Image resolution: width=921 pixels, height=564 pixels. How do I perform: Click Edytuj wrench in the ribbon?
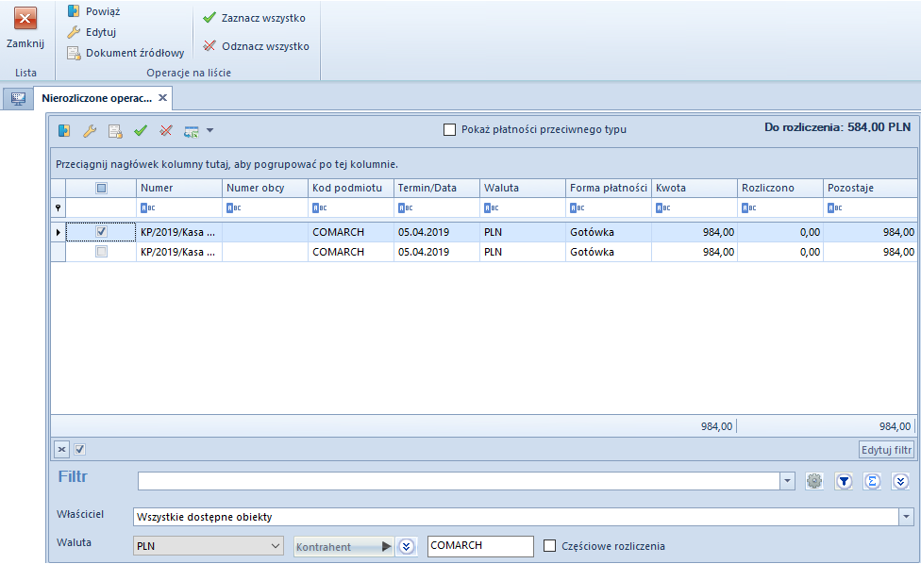click(x=92, y=32)
